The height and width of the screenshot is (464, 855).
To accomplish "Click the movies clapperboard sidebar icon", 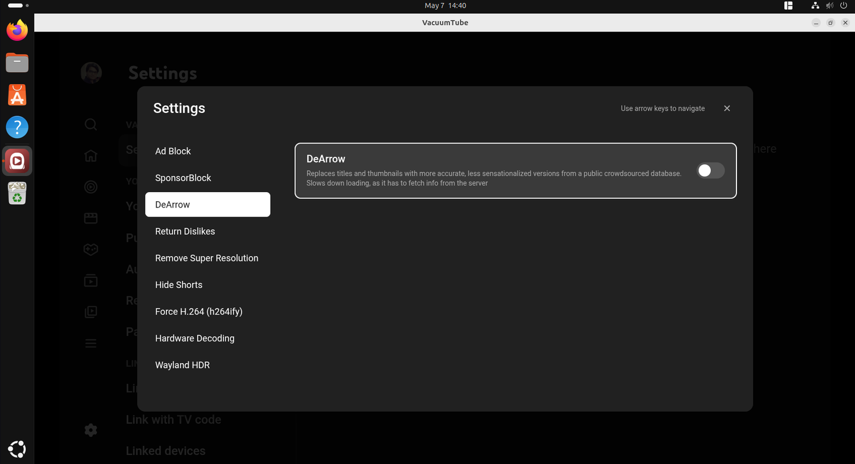I will 91,218.
